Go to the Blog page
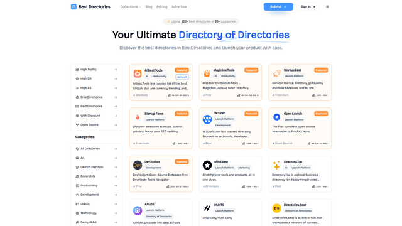This screenshot has width=402, height=226. coord(149,7)
